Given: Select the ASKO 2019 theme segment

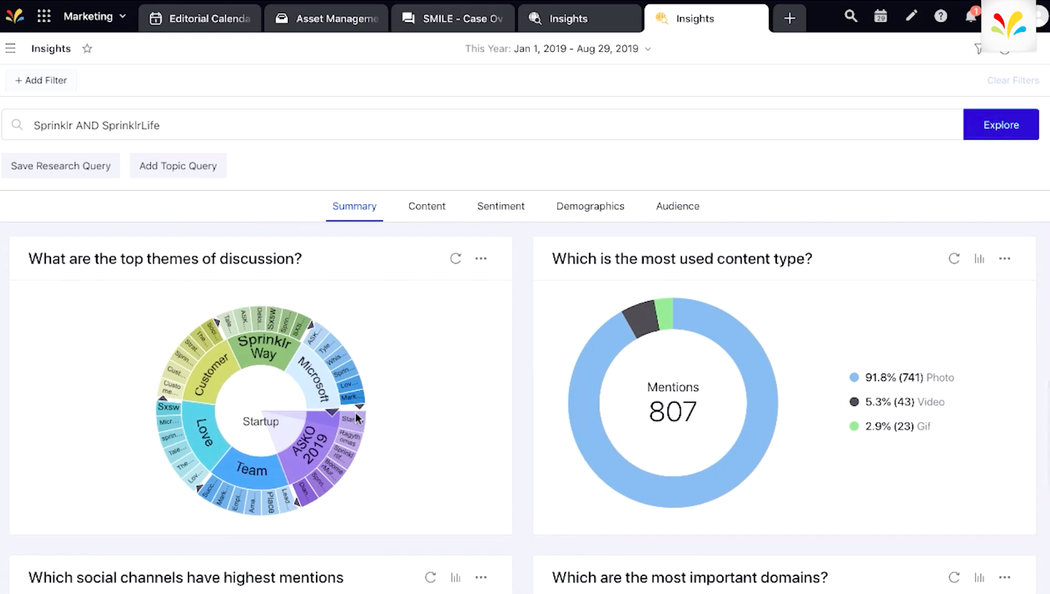Looking at the screenshot, I should pos(308,445).
